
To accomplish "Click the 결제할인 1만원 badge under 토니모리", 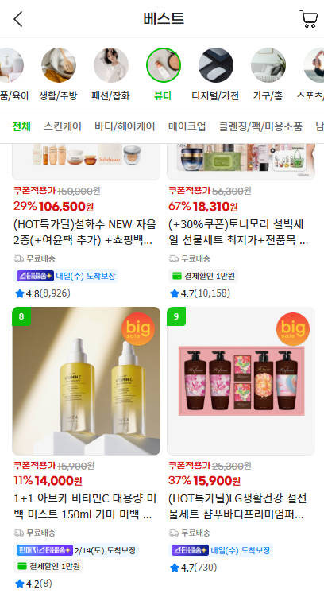I will 203,276.
